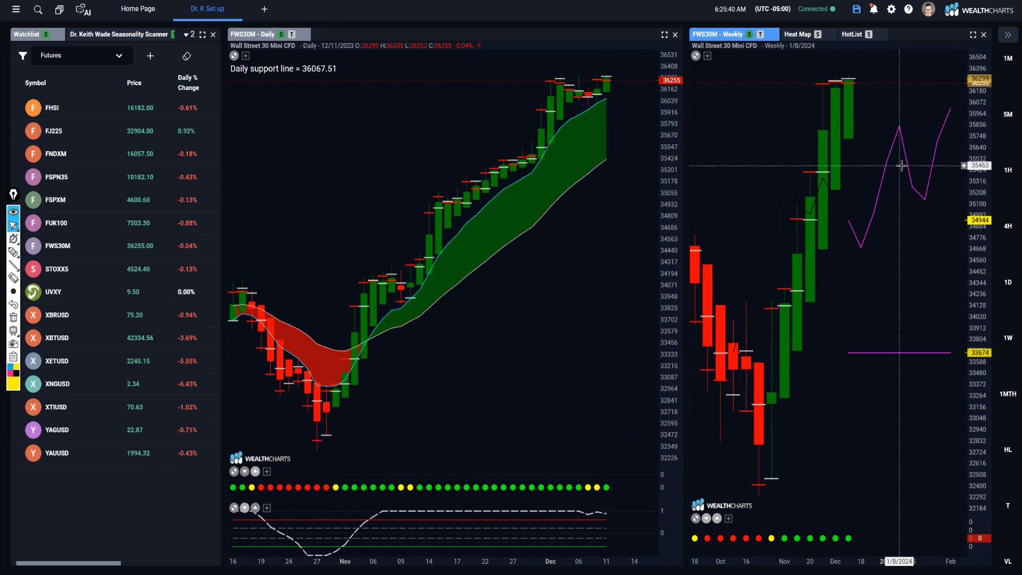This screenshot has height=575, width=1022.
Task: Add indicator plus on weekly chart top
Action: [x=707, y=56]
